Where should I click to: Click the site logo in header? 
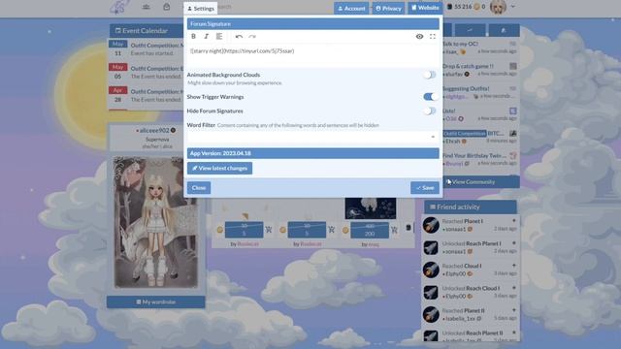click(119, 7)
